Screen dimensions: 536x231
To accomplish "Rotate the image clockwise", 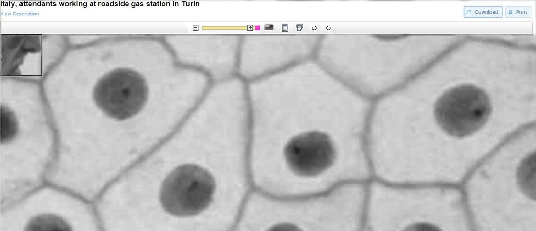I will pos(328,28).
